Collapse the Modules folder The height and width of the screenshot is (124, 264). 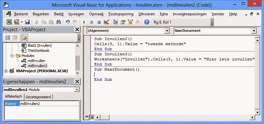pyautogui.click(x=12, y=56)
